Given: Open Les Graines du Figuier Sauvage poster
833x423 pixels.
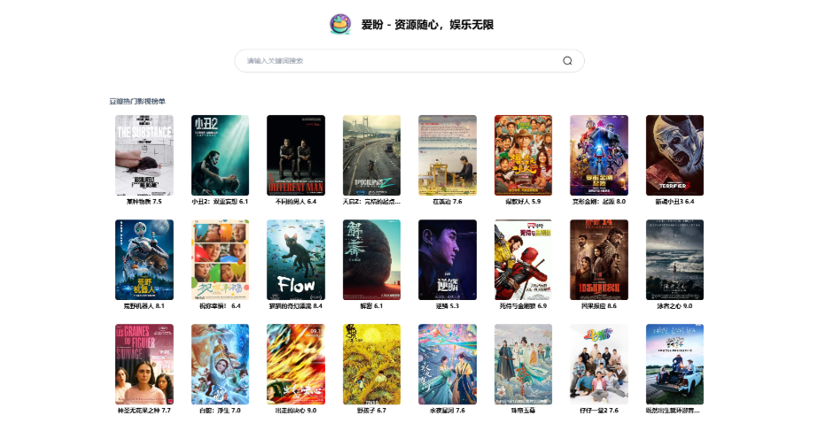Looking at the screenshot, I should tap(144, 365).
